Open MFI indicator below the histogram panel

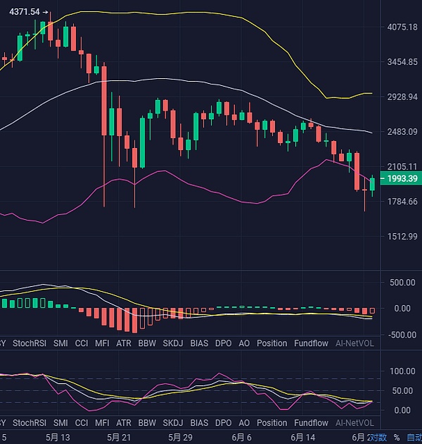(x=103, y=343)
